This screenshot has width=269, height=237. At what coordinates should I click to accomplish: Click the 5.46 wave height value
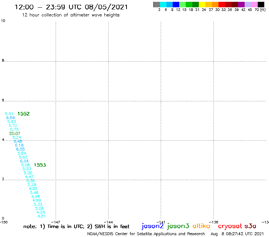pos(34,193)
